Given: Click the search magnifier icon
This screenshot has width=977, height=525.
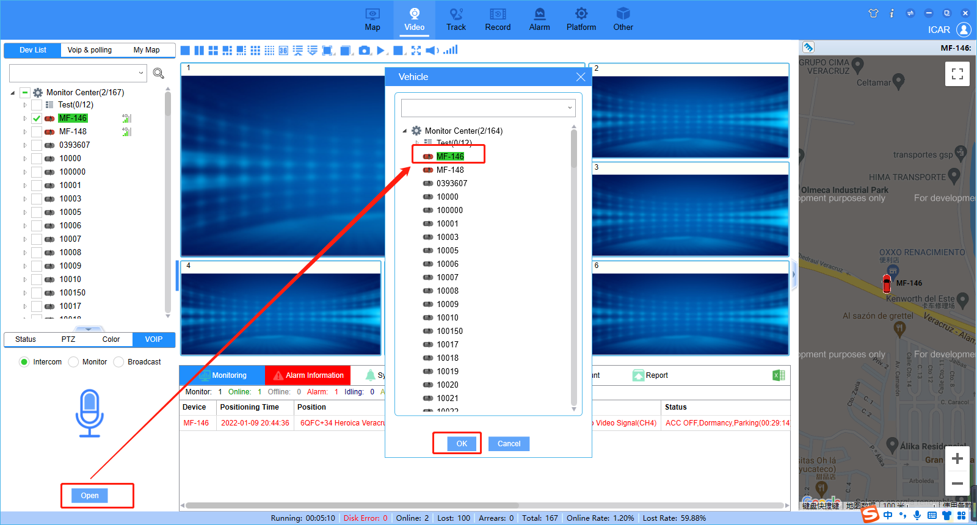Looking at the screenshot, I should (159, 73).
